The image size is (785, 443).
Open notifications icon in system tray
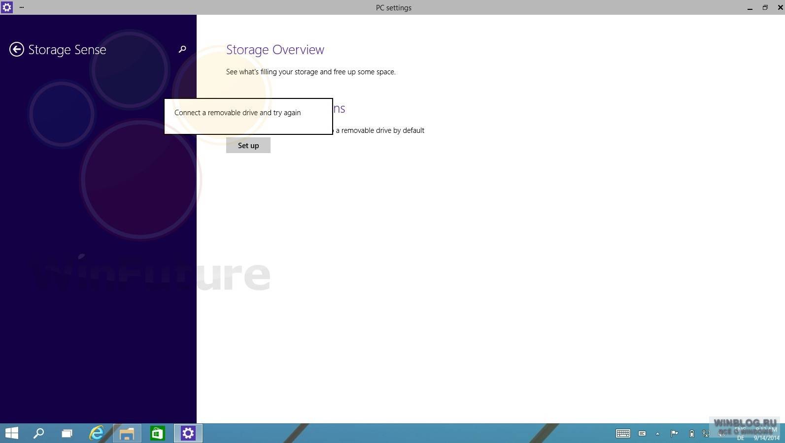(x=642, y=434)
